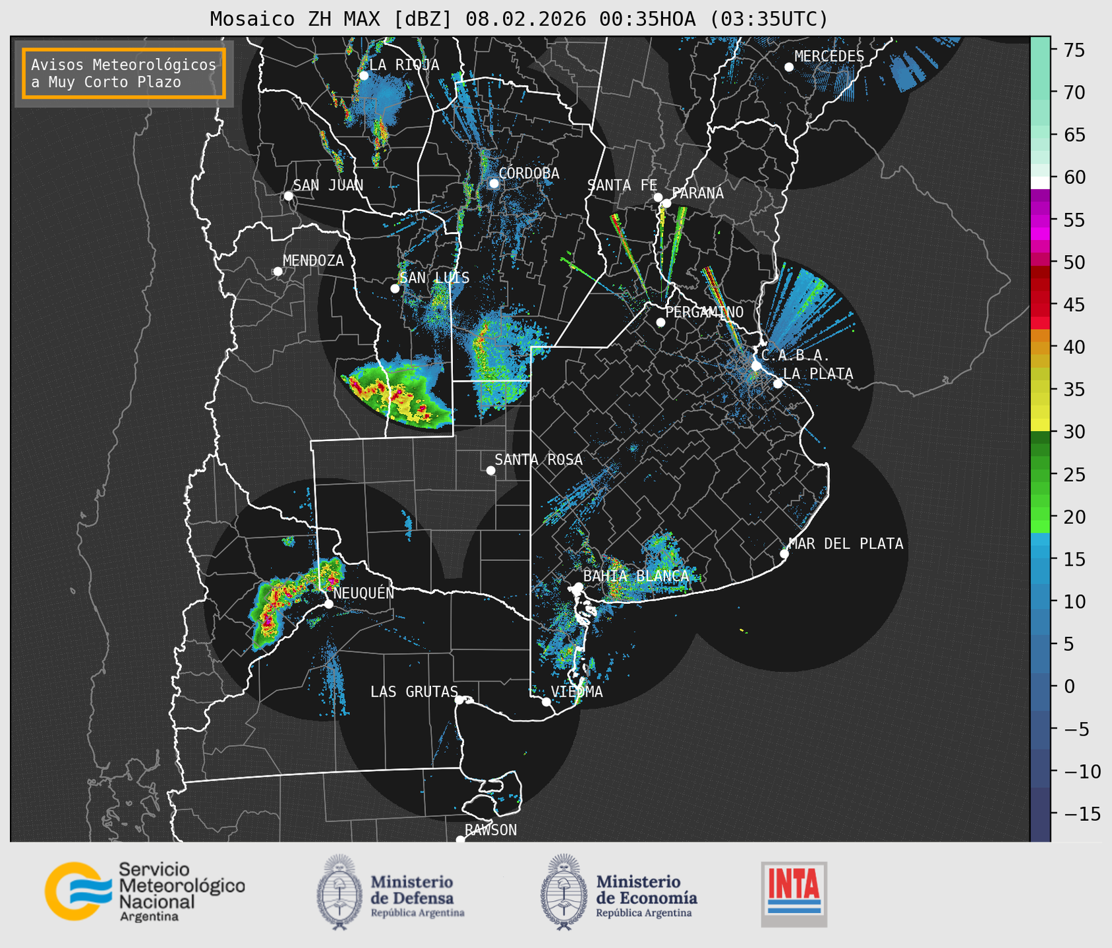1112x948 pixels.
Task: Click the Pergamino city marker
Action: click(x=660, y=322)
